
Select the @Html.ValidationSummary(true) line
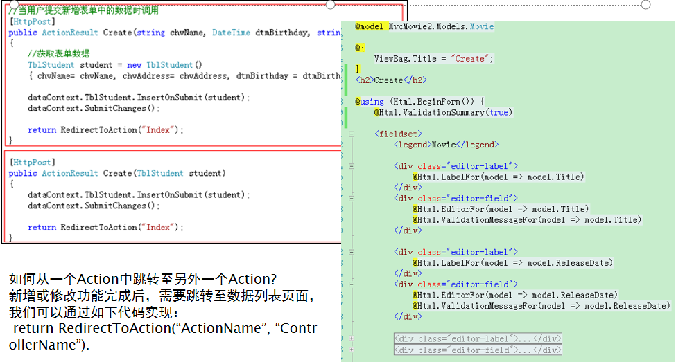(442, 112)
